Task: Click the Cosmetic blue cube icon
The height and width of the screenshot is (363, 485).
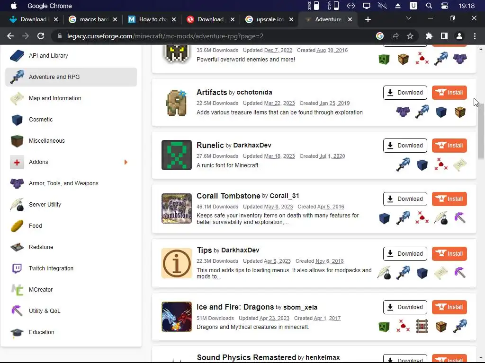Action: point(17,120)
